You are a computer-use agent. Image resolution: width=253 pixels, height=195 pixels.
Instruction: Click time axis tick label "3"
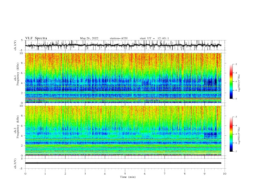point(85,174)
